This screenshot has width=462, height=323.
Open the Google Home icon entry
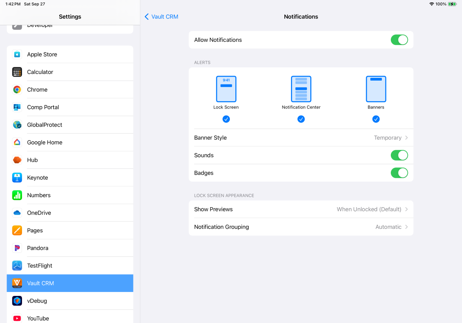pyautogui.click(x=17, y=143)
